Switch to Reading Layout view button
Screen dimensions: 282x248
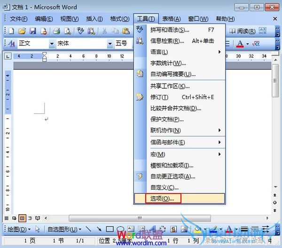click(x=38, y=218)
